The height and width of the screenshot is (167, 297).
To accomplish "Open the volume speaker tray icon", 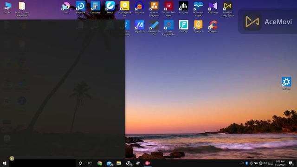I will (x=265, y=163).
